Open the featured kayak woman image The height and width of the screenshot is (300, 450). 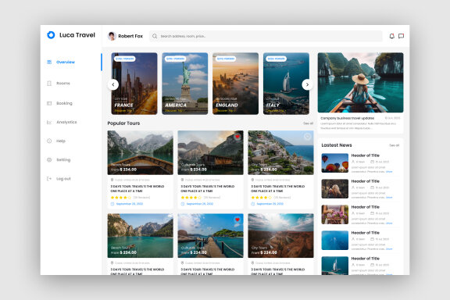[x=360, y=83]
